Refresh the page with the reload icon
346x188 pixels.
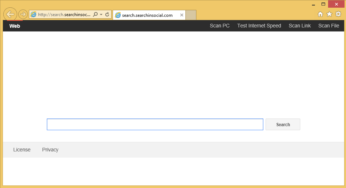click(x=107, y=15)
